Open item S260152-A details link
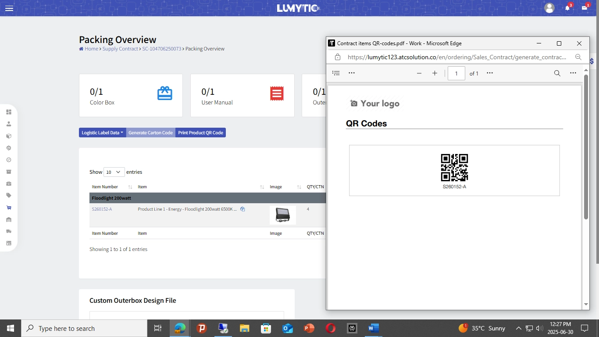The height and width of the screenshot is (337, 599). pyautogui.click(x=102, y=209)
